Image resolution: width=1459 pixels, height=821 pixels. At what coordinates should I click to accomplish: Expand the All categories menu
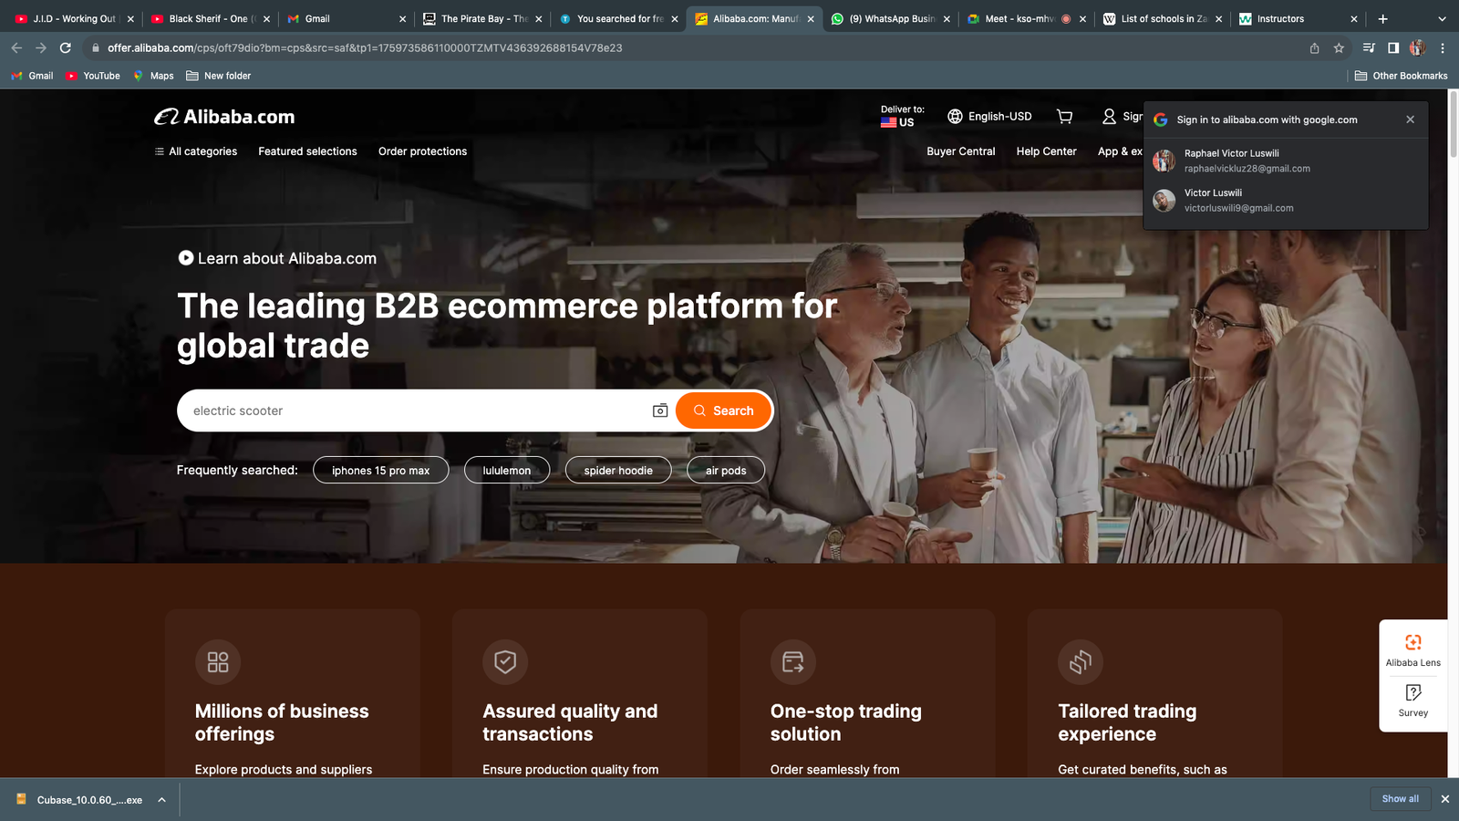coord(196,151)
